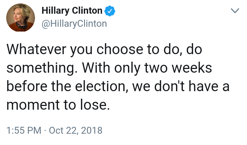The image size is (247, 145).
Task: Click the tweet line "something. With only two weeks"
Action: [x=109, y=68]
